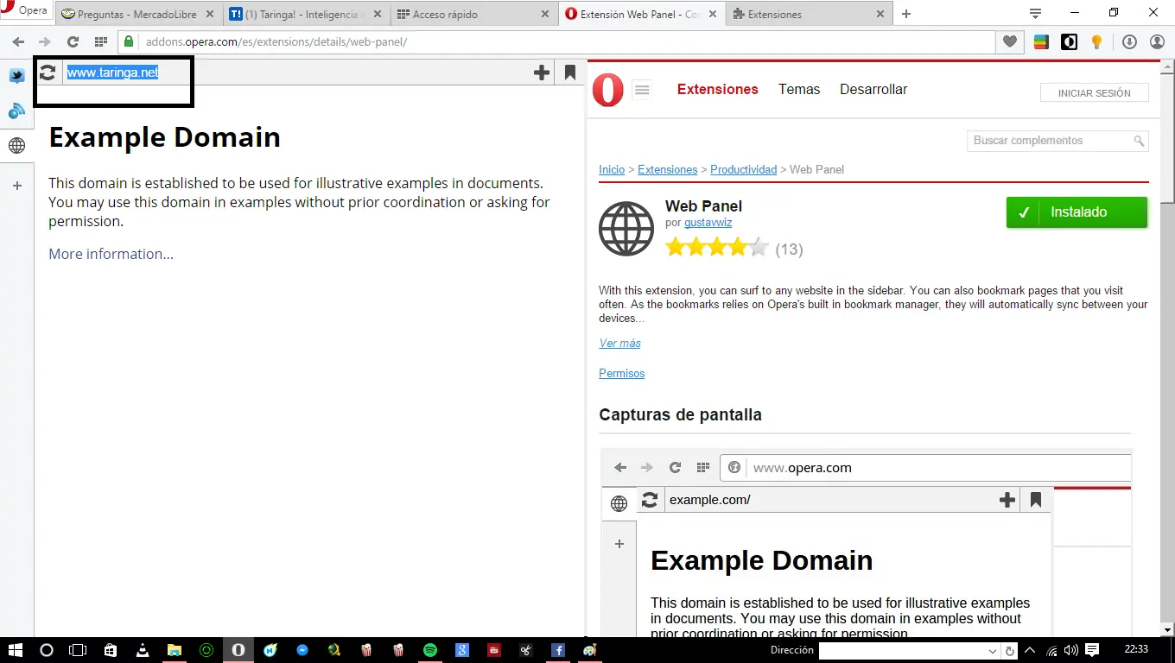Show hidden system tray icons
The height and width of the screenshot is (663, 1175).
point(1030,650)
